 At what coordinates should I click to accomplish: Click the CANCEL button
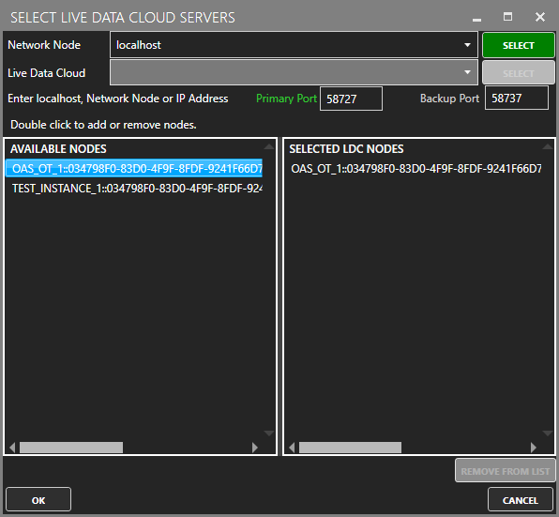point(521,500)
